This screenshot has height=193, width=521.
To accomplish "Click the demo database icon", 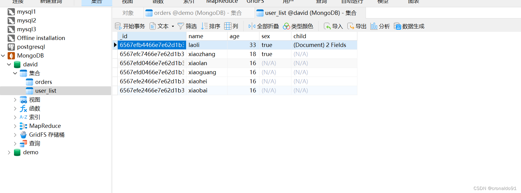I will coord(17,152).
